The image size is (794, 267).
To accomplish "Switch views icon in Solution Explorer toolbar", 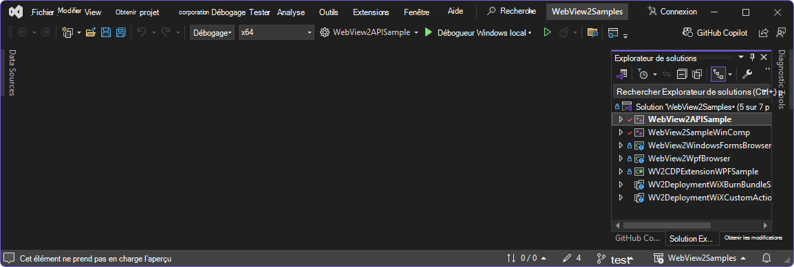I will tap(622, 75).
